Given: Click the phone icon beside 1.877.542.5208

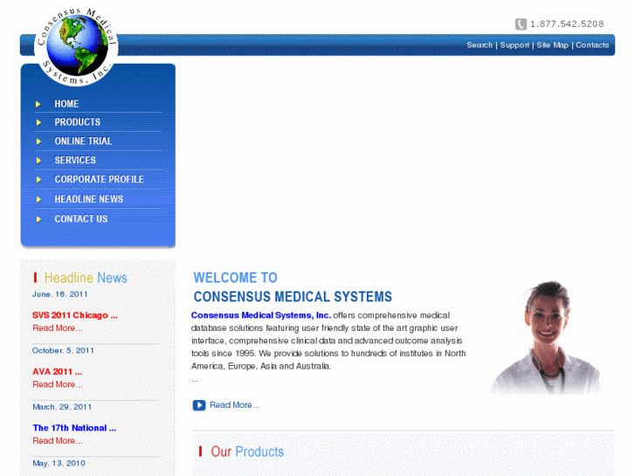Looking at the screenshot, I should pos(521,24).
